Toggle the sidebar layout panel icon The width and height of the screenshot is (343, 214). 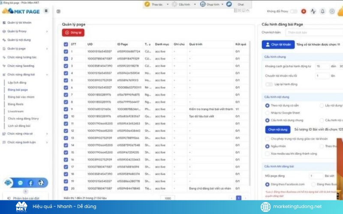click(x=58, y=12)
